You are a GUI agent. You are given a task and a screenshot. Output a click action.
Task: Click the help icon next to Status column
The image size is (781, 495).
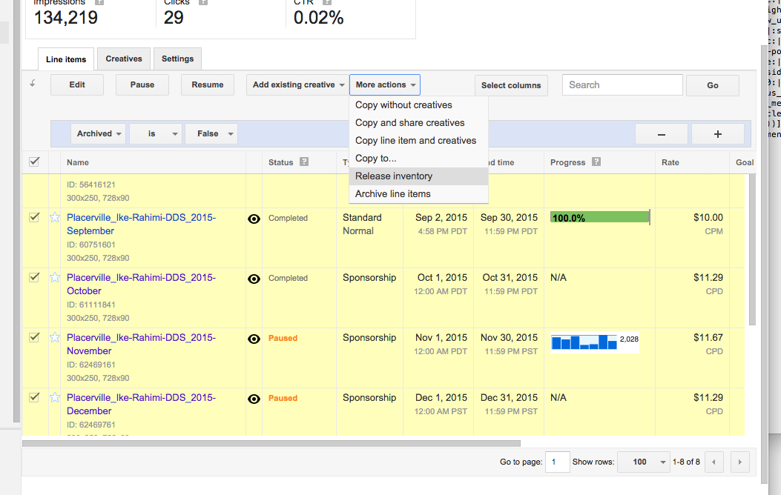tap(304, 162)
